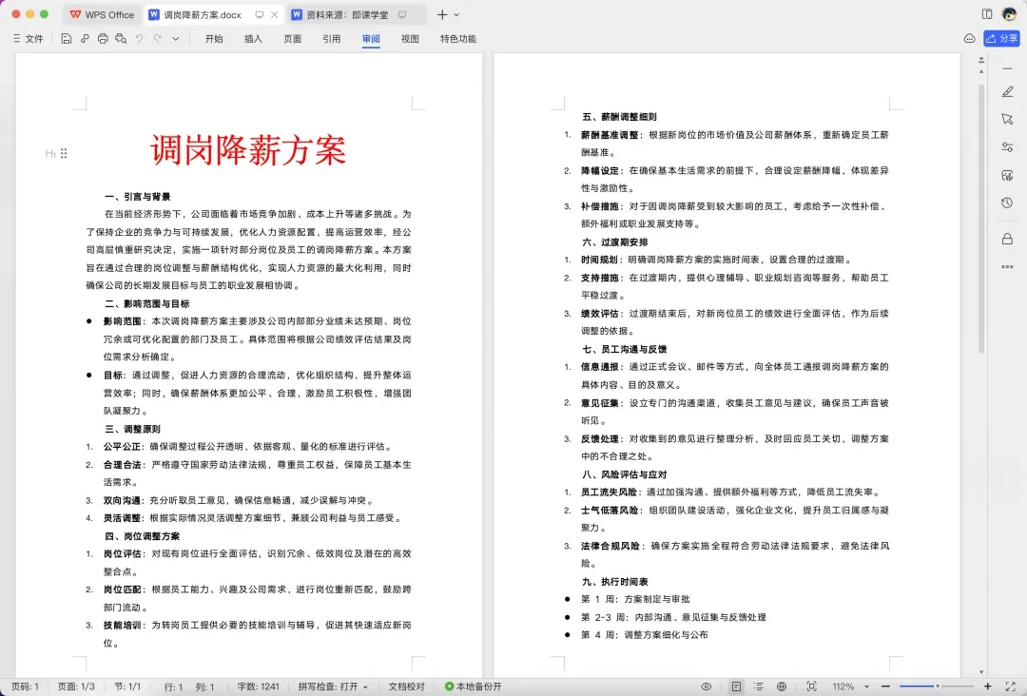Click the split window layout icon
1027x696 pixels.
987,13
